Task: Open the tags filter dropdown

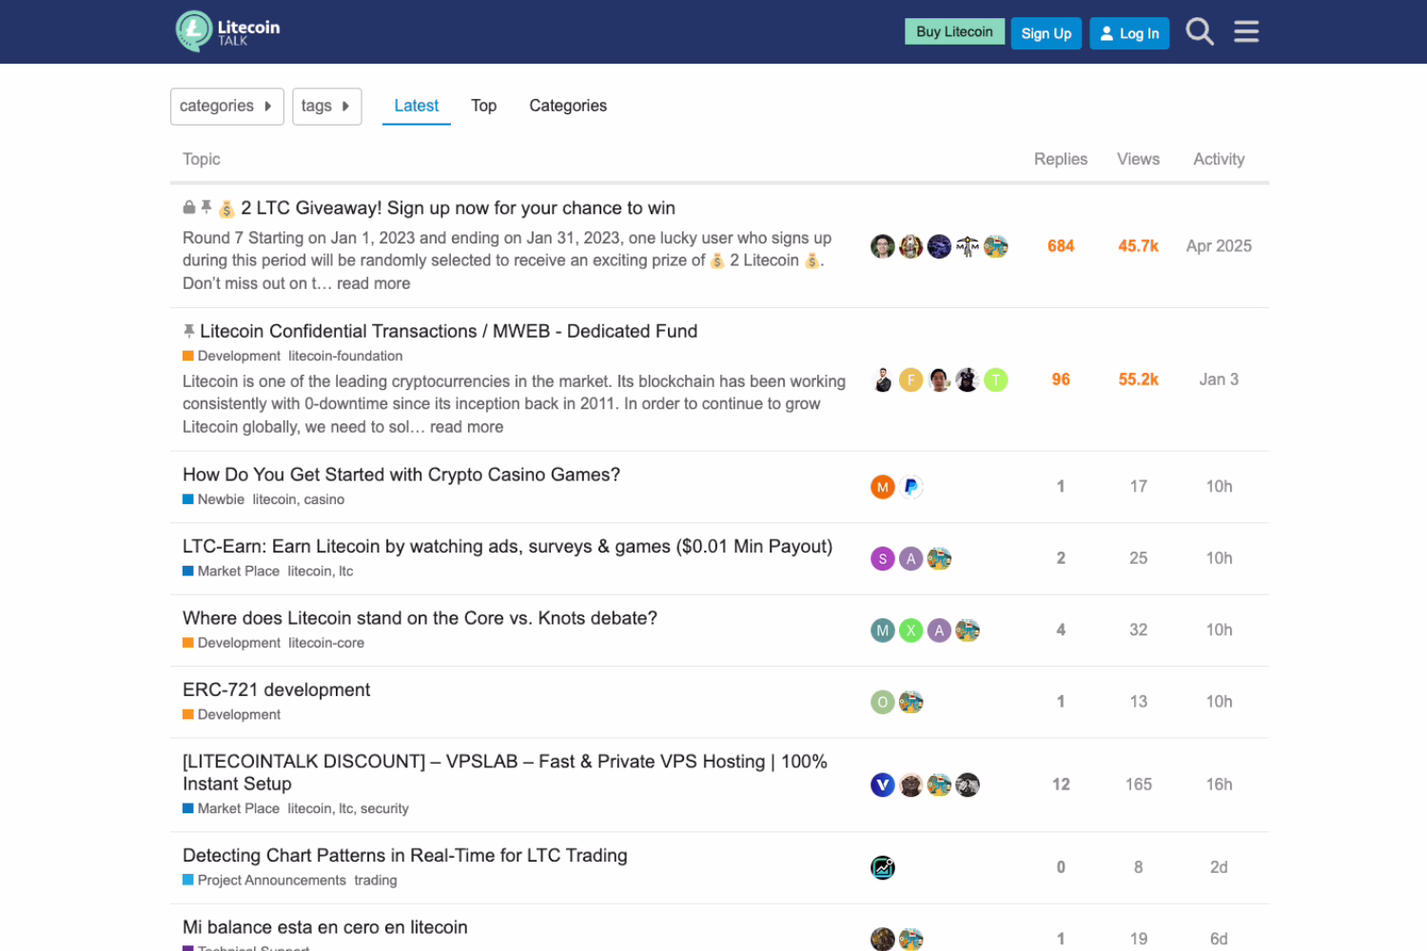Action: (x=326, y=106)
